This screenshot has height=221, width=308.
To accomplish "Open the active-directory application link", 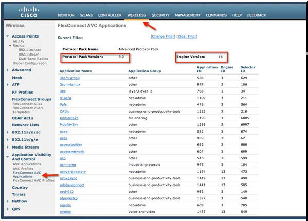I will 73,172.
